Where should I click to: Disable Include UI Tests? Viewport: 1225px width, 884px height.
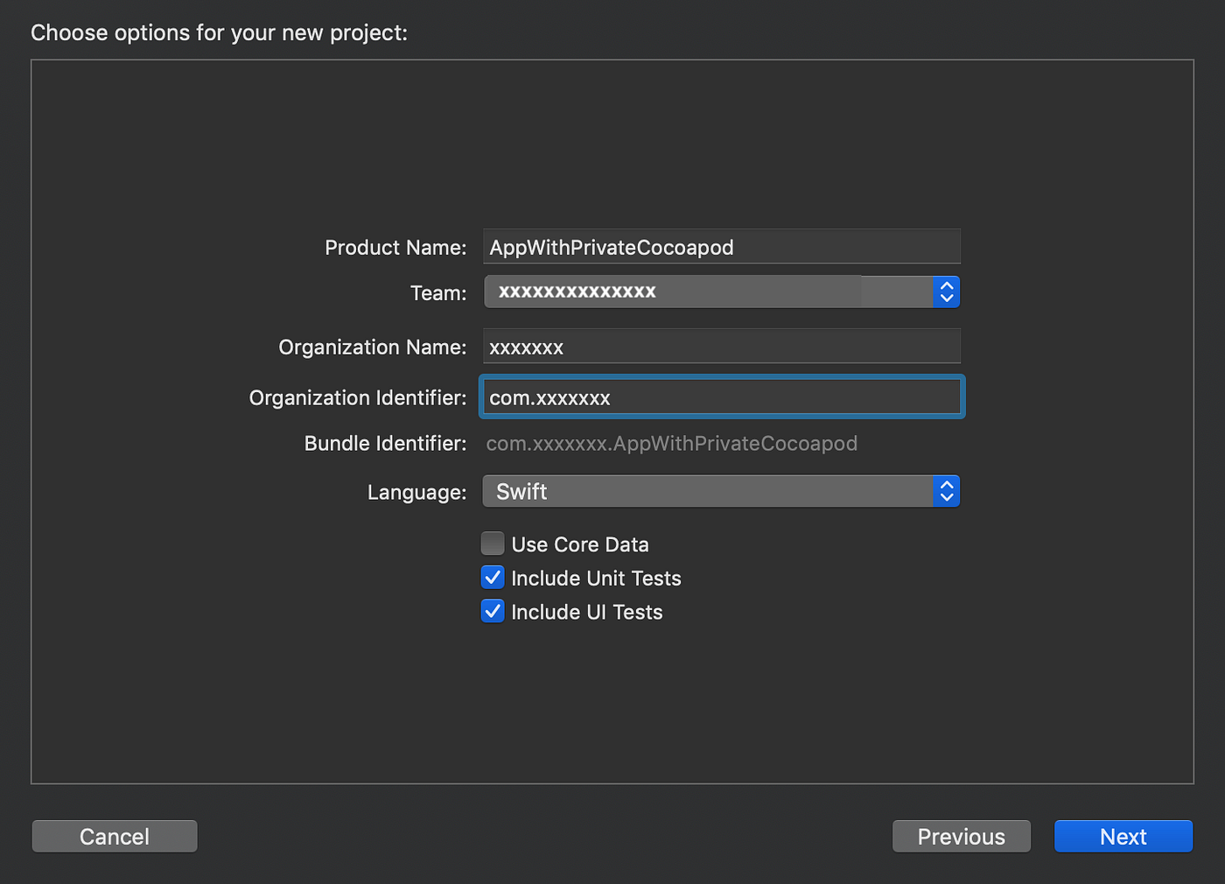492,611
